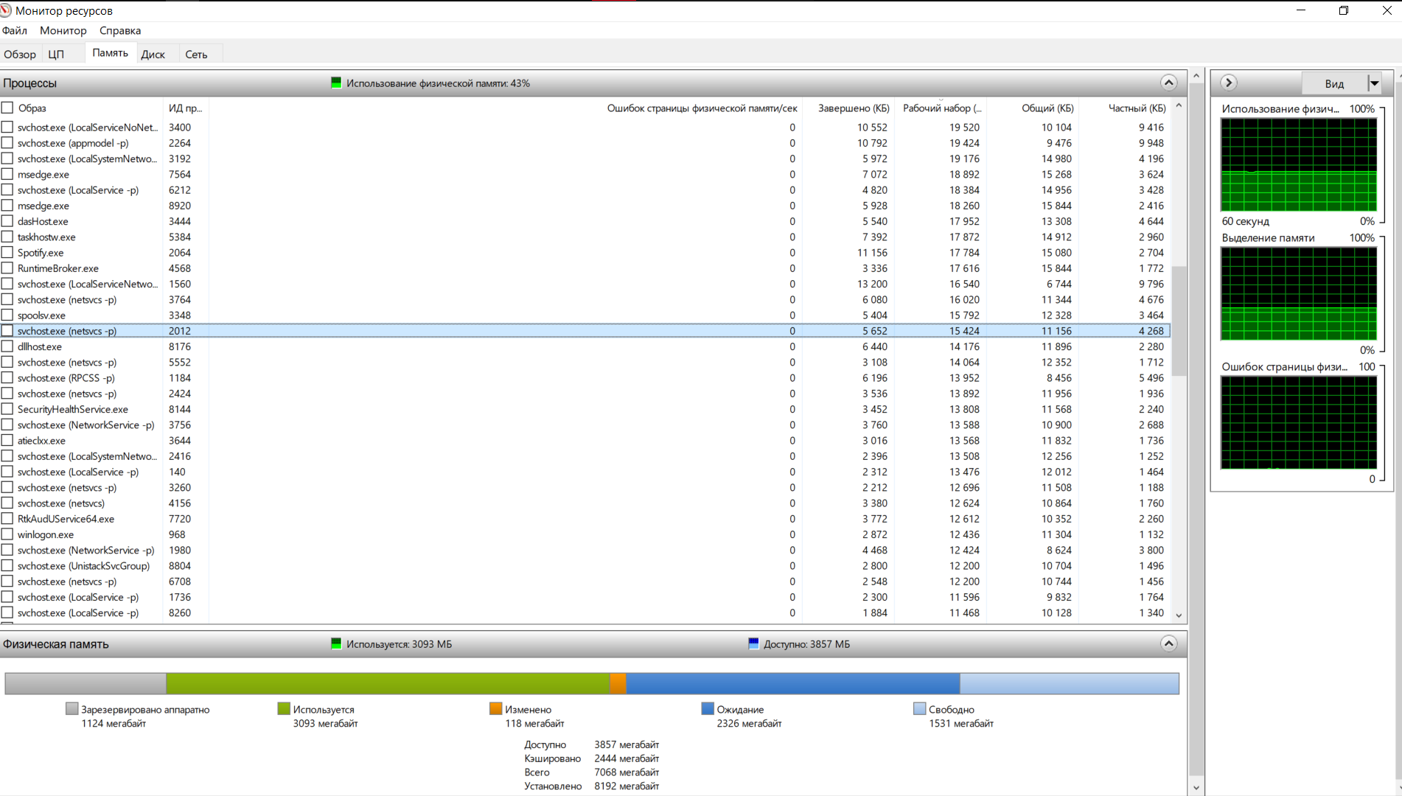Click gray Зарезервировано аппаратно legend swatch

click(x=72, y=708)
